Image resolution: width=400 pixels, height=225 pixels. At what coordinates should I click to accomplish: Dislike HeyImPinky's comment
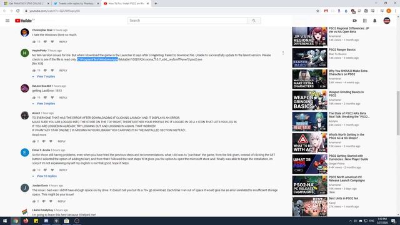[45, 70]
